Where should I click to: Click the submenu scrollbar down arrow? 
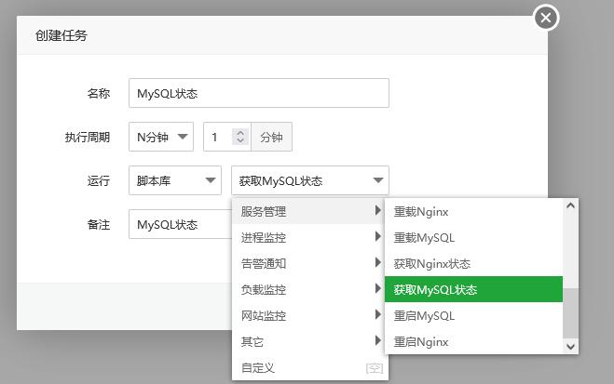tap(571, 346)
